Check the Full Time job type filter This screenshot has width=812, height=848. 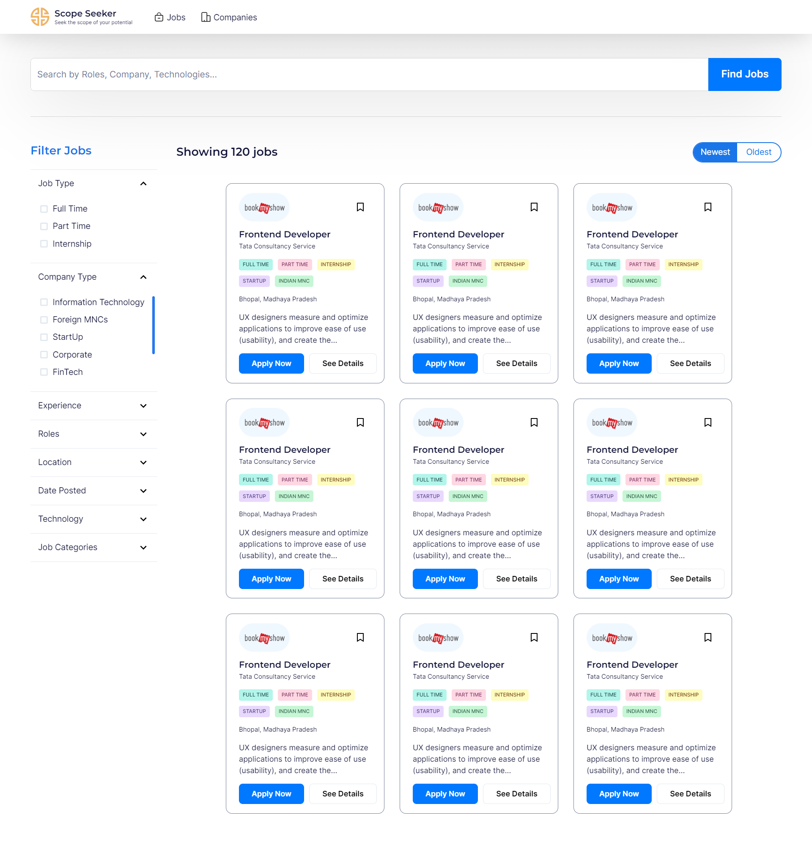pyautogui.click(x=44, y=209)
